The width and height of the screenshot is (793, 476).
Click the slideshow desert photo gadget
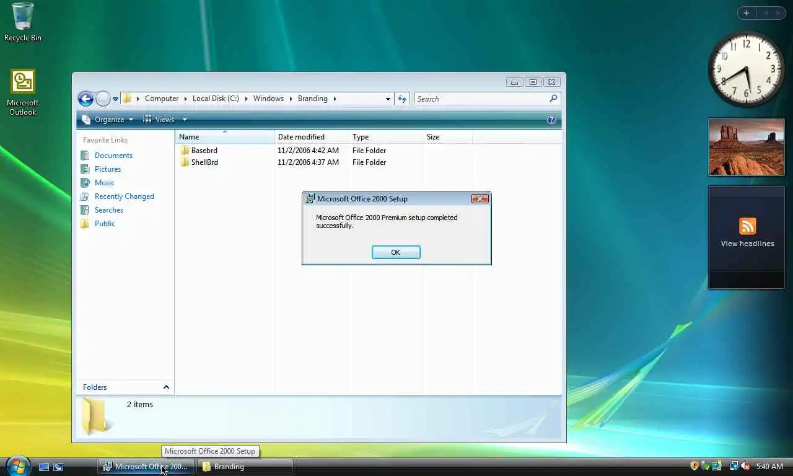(x=746, y=147)
